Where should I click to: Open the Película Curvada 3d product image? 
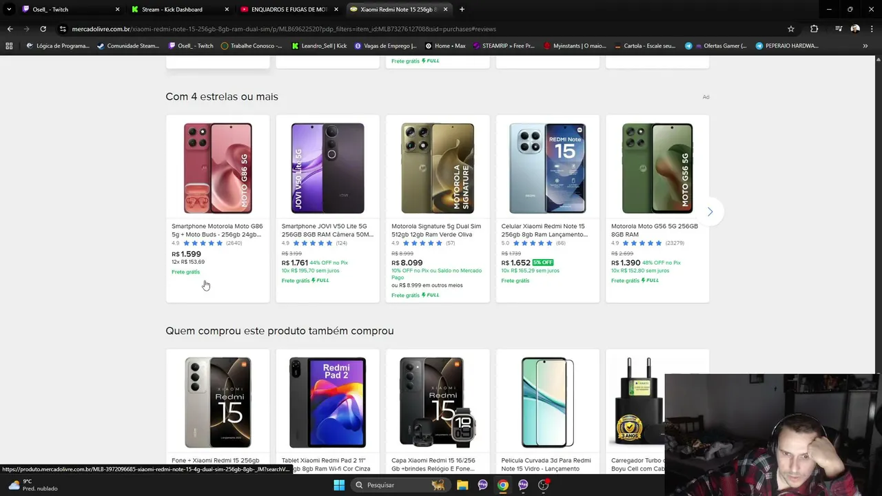coord(548,402)
